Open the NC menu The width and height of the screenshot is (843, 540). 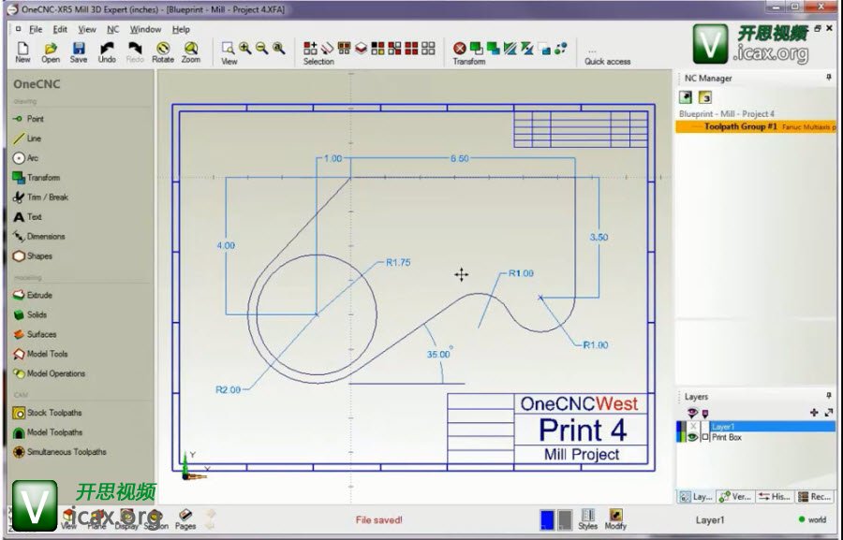(113, 30)
